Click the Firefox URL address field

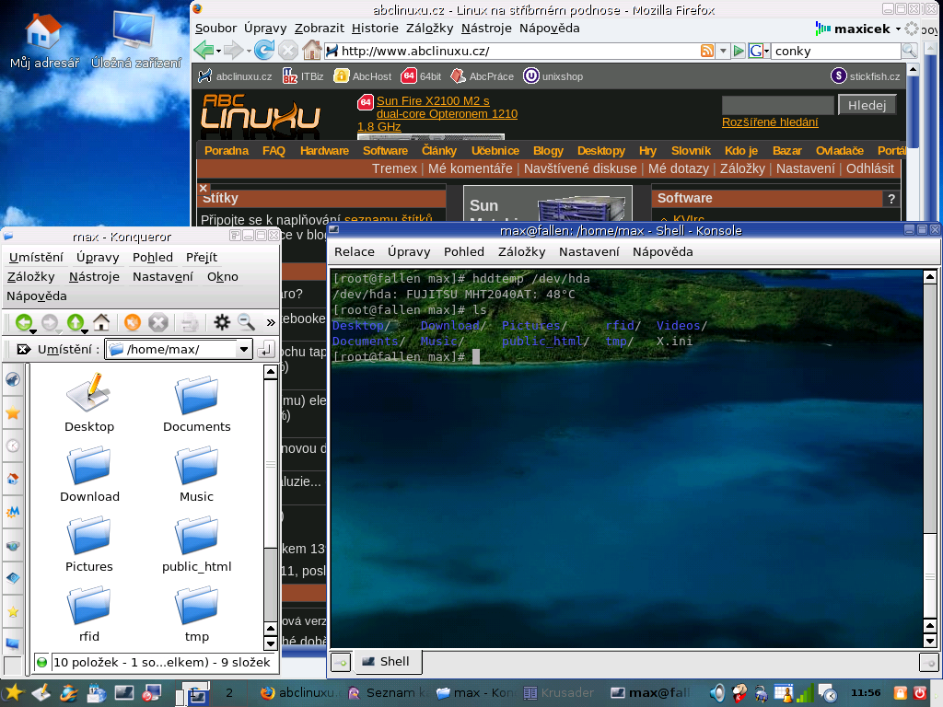point(512,52)
